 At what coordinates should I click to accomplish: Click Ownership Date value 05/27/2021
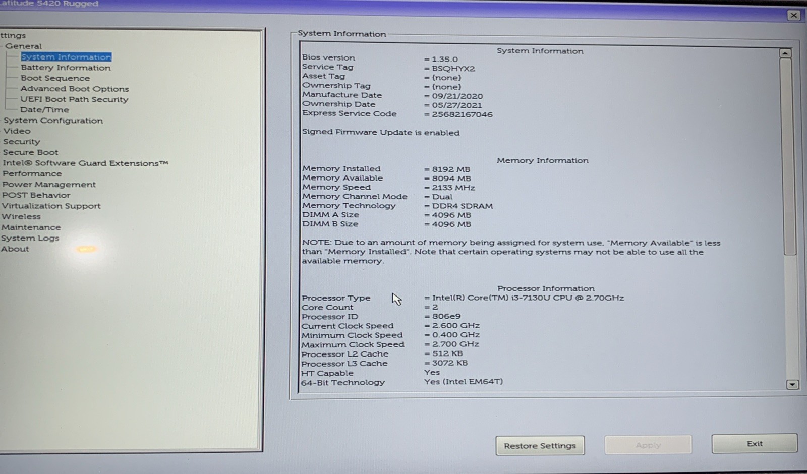(457, 105)
